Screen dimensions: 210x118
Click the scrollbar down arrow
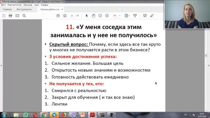point(206,110)
